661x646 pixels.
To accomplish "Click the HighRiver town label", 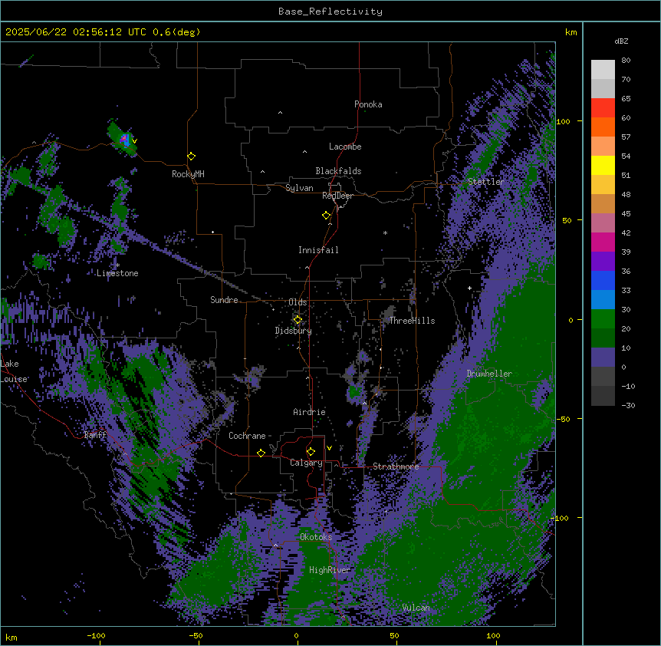I will click(330, 570).
